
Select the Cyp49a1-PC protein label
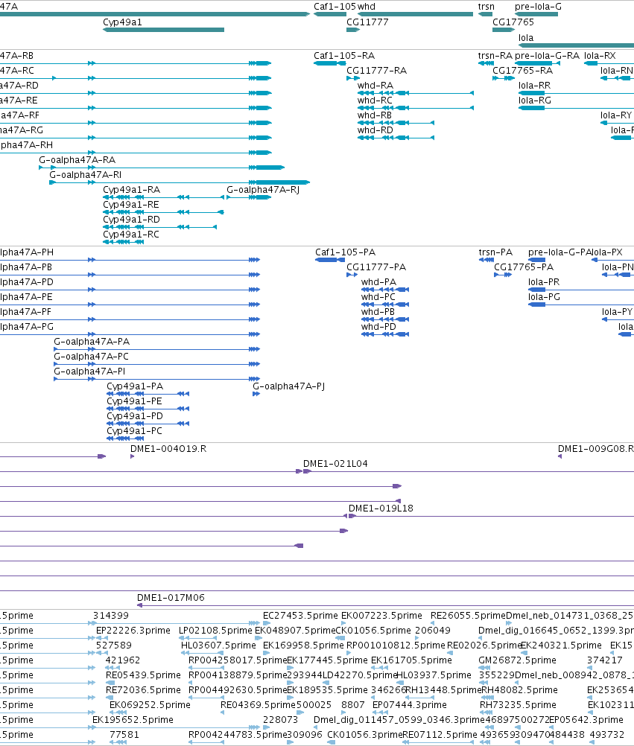coord(134,430)
